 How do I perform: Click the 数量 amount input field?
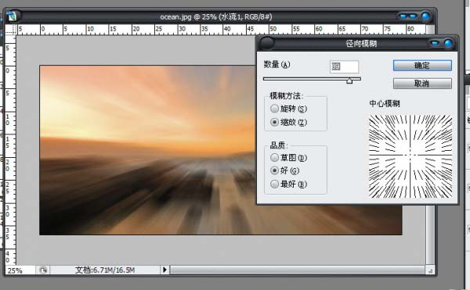pos(344,66)
